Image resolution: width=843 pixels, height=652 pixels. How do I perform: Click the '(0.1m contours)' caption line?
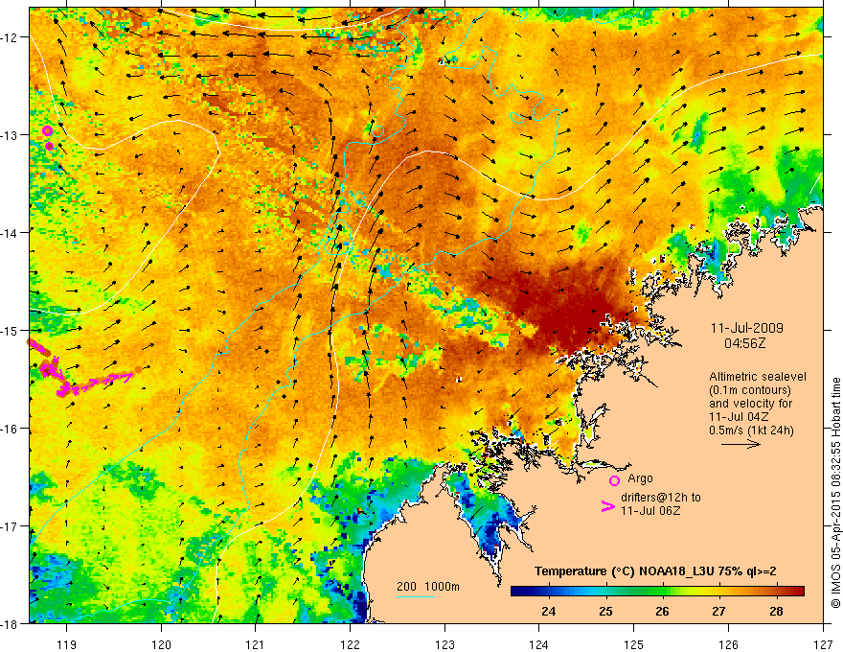750,390
